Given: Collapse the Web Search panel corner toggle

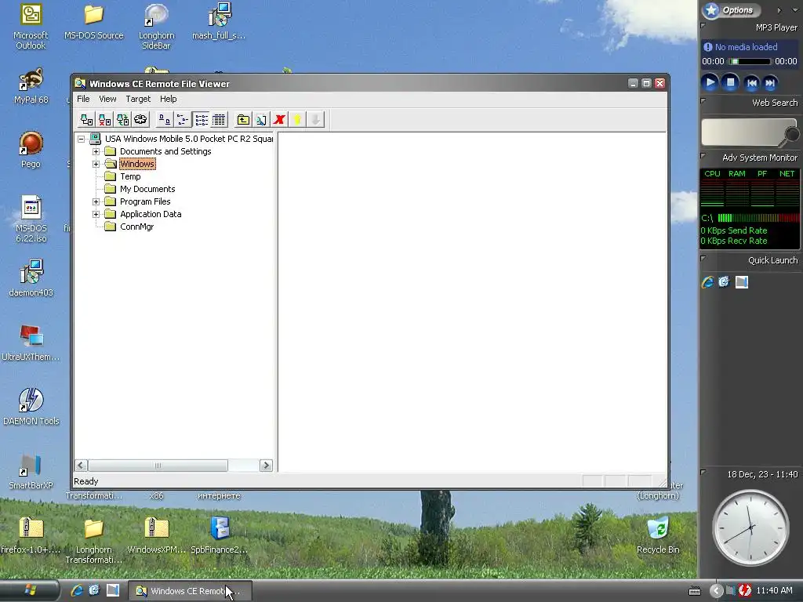Looking at the screenshot, I should [x=703, y=101].
